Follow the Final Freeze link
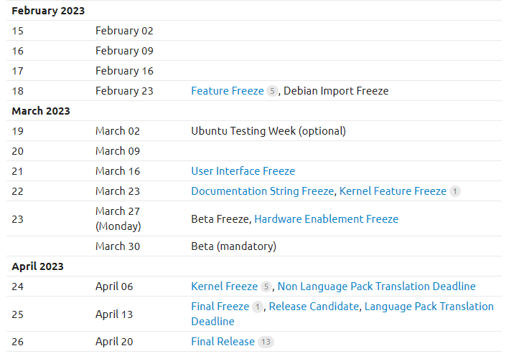The image size is (519, 361). tap(220, 307)
